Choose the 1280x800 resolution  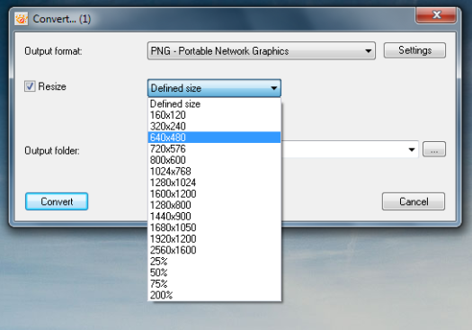pos(214,205)
